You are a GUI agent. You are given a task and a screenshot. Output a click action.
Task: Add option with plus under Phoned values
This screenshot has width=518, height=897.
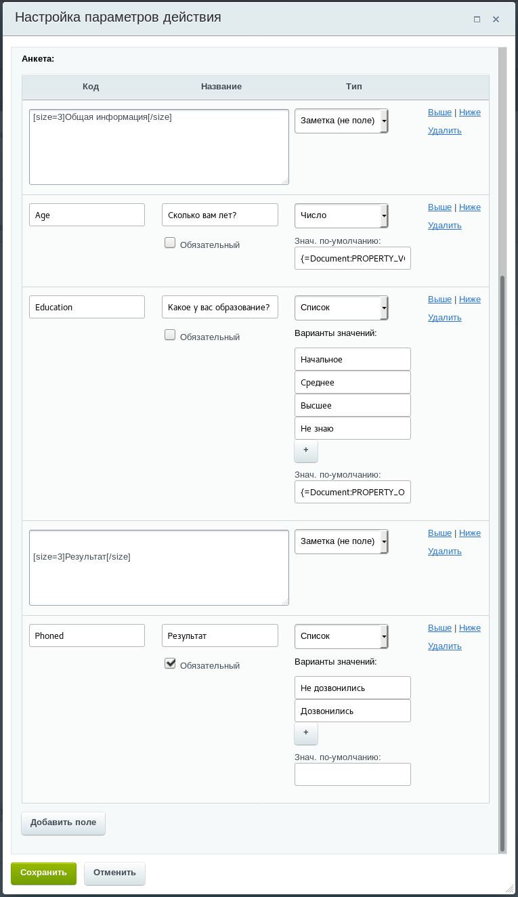pyautogui.click(x=306, y=733)
